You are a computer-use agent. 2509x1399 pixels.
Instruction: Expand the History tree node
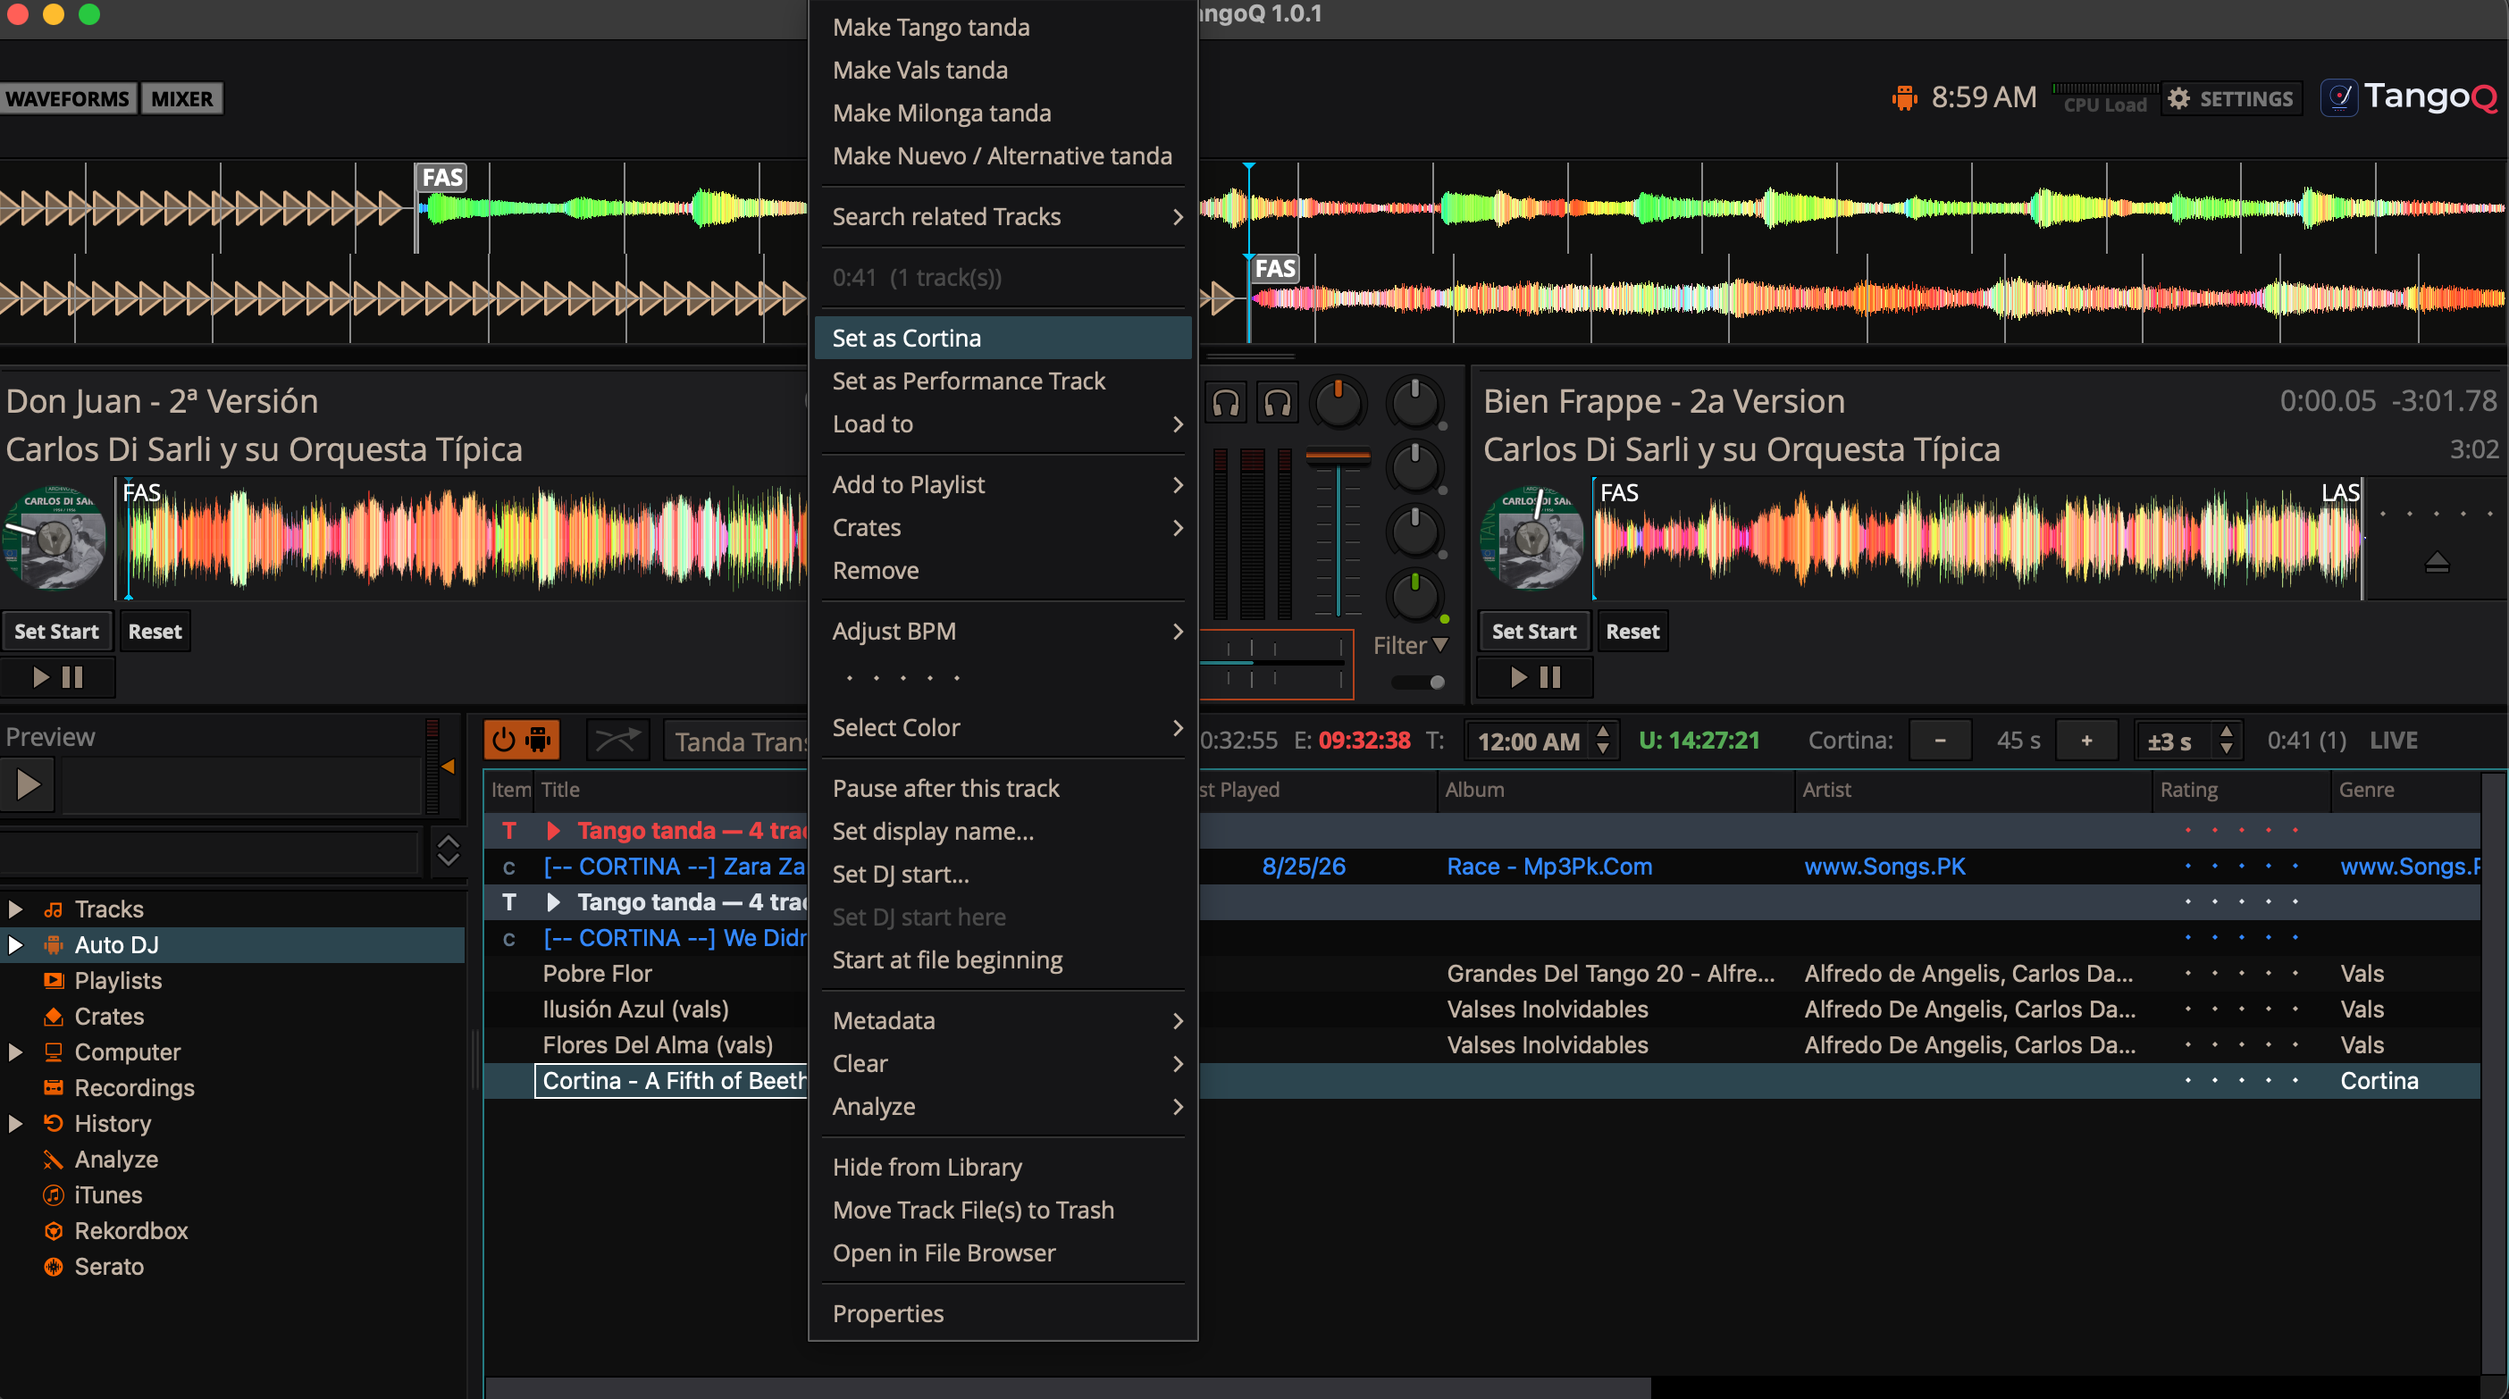point(15,1124)
